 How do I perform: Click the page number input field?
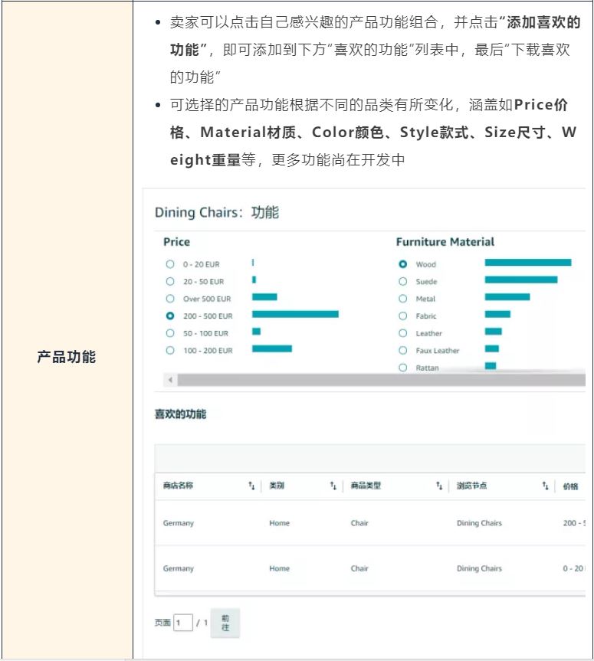pyautogui.click(x=183, y=622)
